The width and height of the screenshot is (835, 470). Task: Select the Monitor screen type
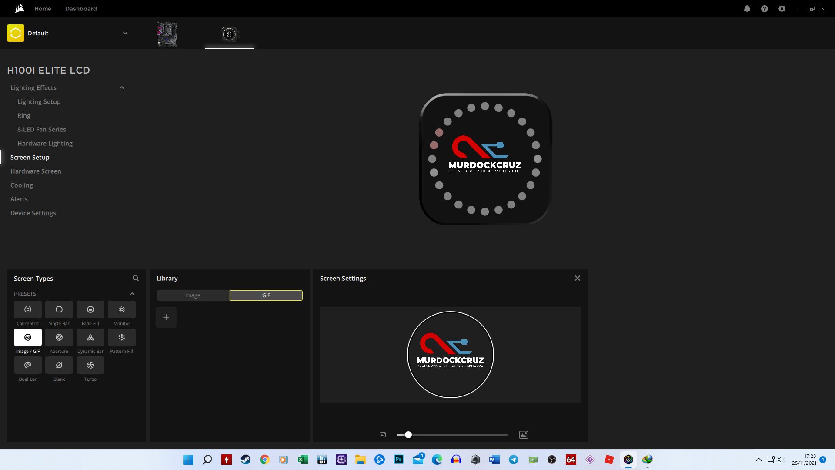tap(122, 309)
